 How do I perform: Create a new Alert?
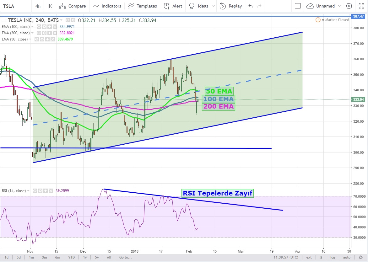(174, 6)
